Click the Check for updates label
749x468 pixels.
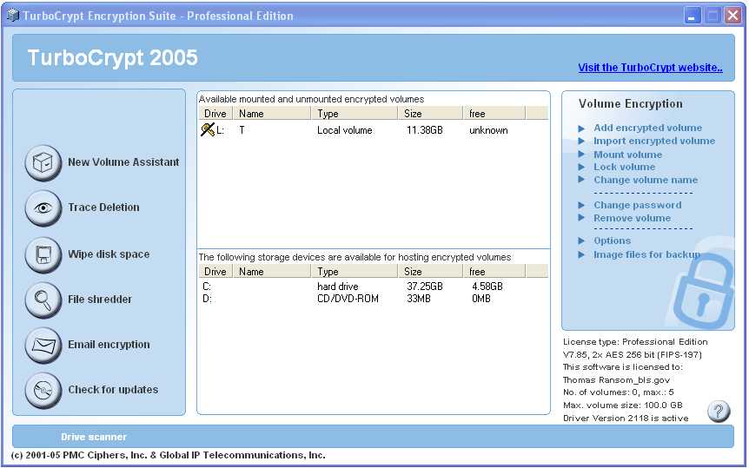point(113,390)
